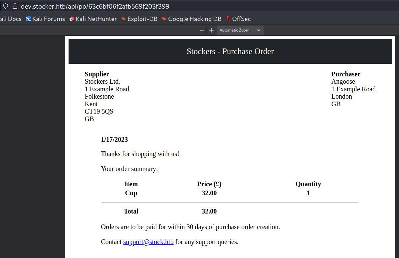Click the insecure connection padlock icon
399x258 pixels.
pos(15,6)
